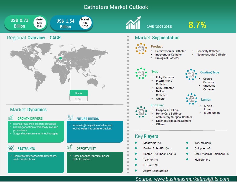Click the Restraints icon above its panel

(10, 147)
